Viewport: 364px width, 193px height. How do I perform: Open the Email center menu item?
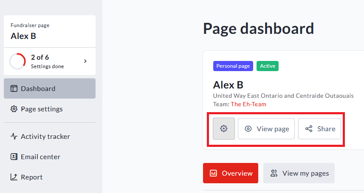point(40,157)
